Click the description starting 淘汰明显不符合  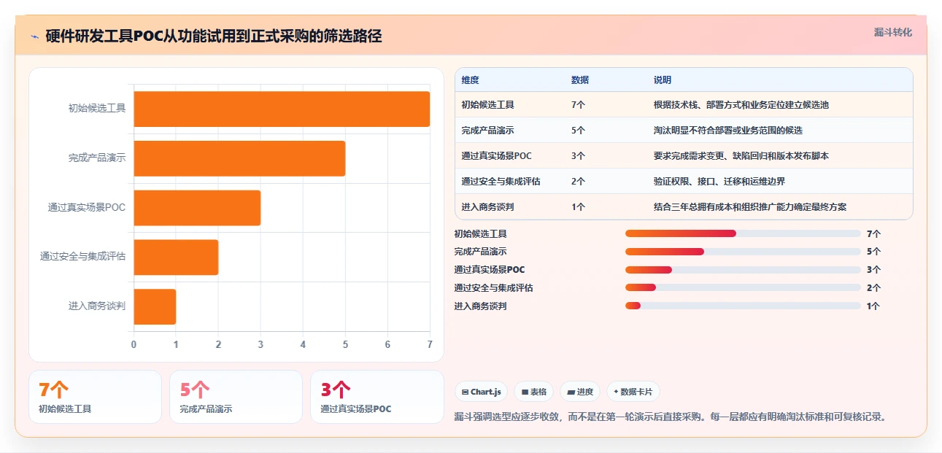(x=728, y=131)
